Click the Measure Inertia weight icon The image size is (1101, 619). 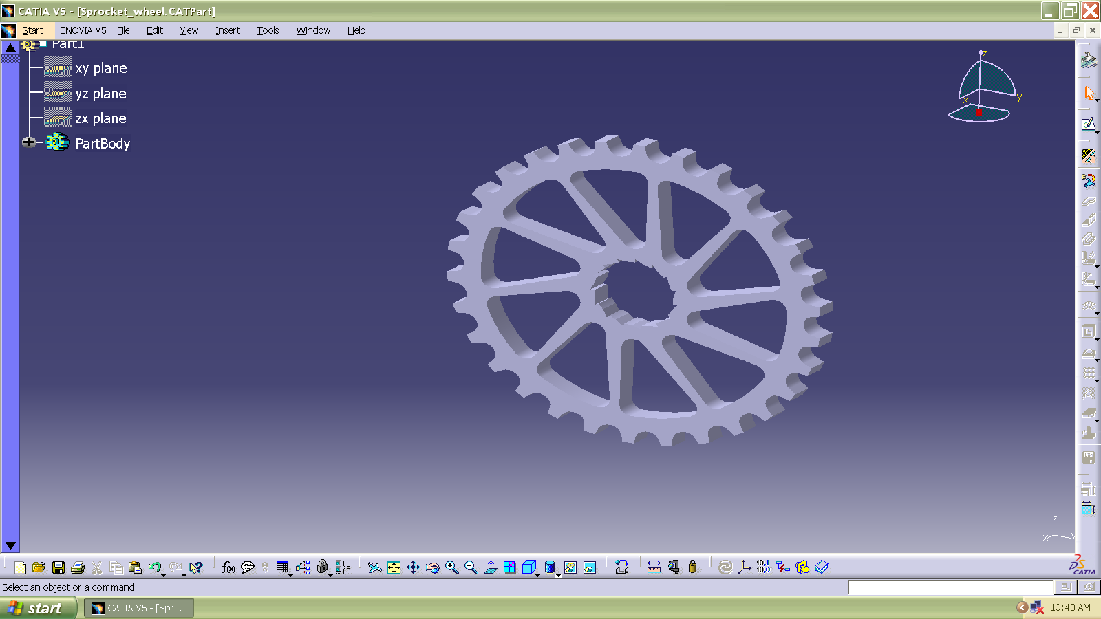[x=692, y=567]
